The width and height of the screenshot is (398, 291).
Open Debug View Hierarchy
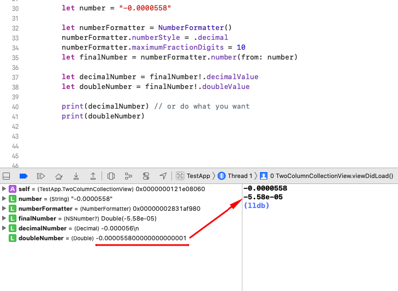(111, 176)
